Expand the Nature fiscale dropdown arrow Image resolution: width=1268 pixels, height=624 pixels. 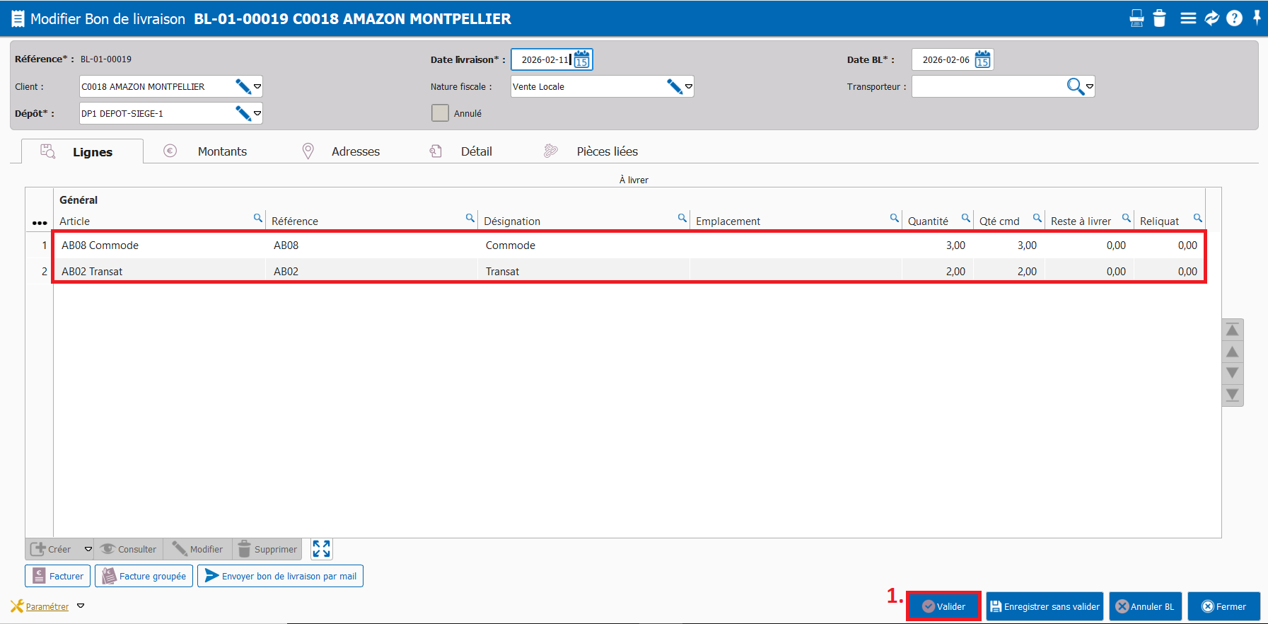[689, 86]
